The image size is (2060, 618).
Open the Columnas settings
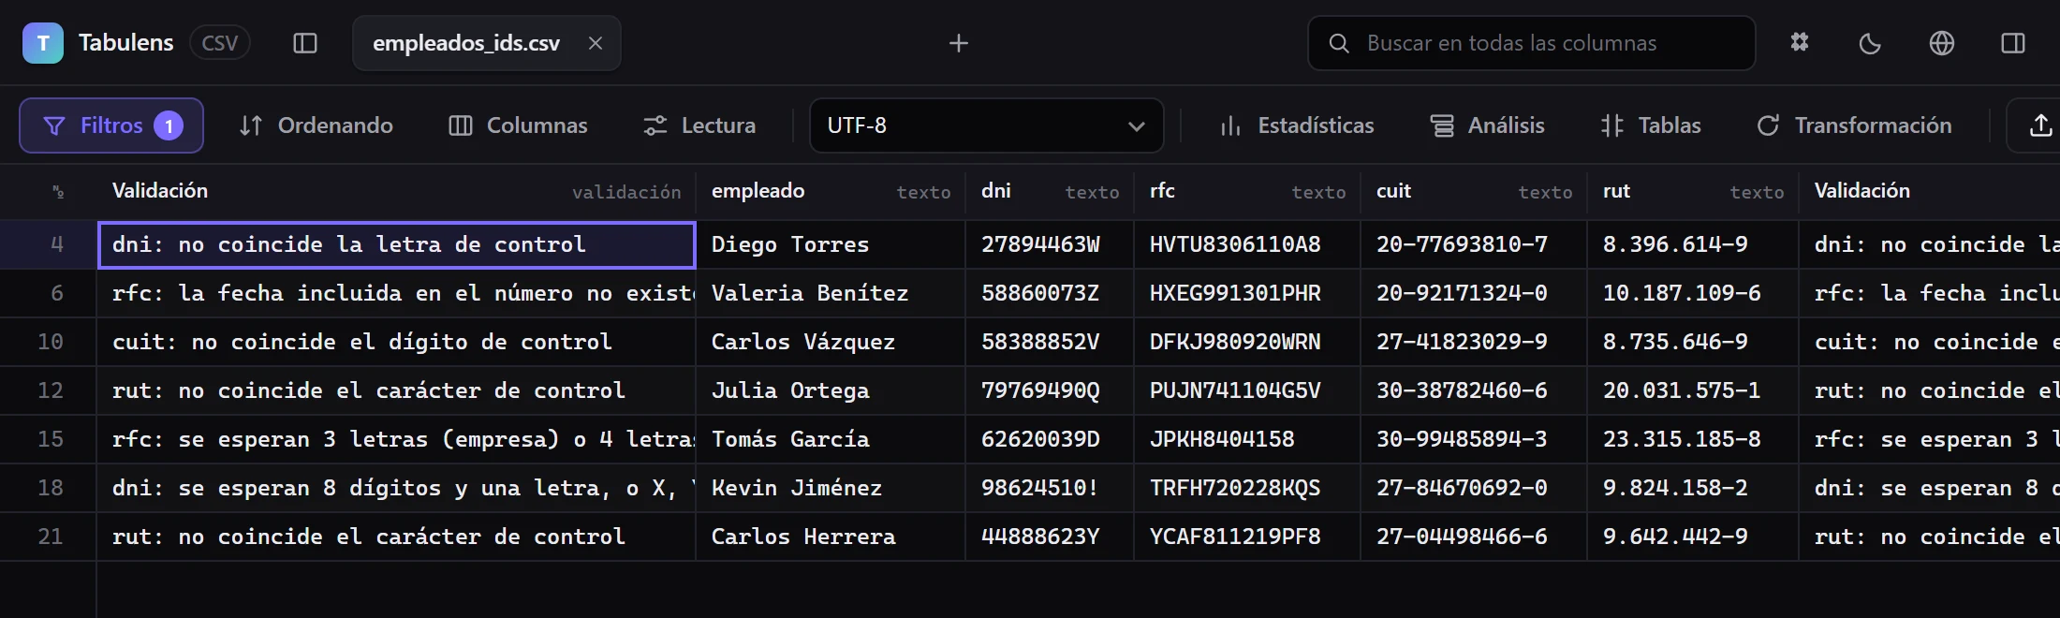coord(519,125)
